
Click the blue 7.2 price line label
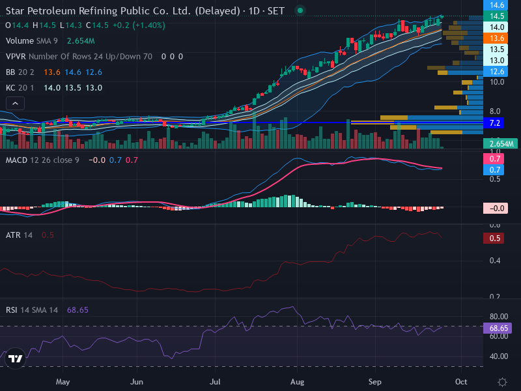[x=494, y=123]
